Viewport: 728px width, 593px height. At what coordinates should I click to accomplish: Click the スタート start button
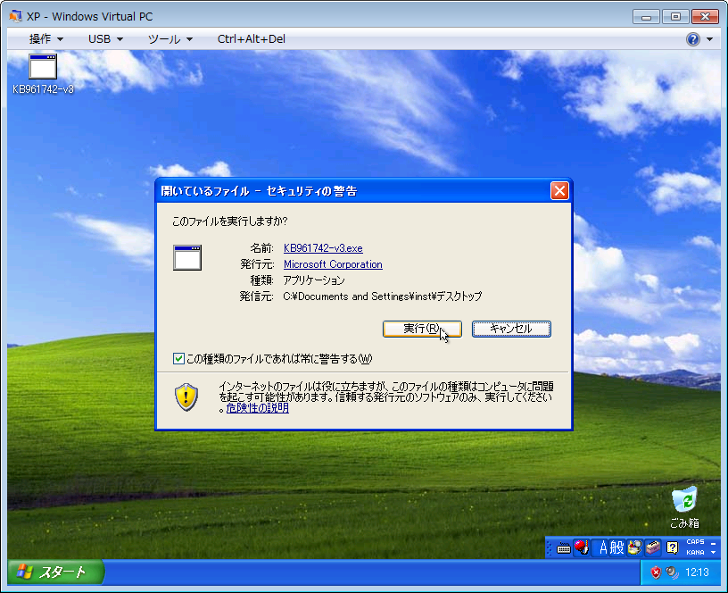click(55, 572)
